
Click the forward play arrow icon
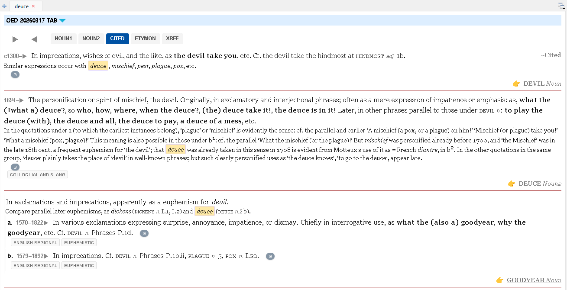coord(15,39)
